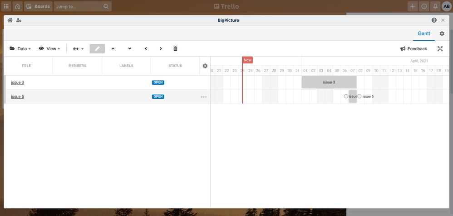Open the issue 5 link
Viewport: 453px width, 216px height.
pyautogui.click(x=17, y=96)
